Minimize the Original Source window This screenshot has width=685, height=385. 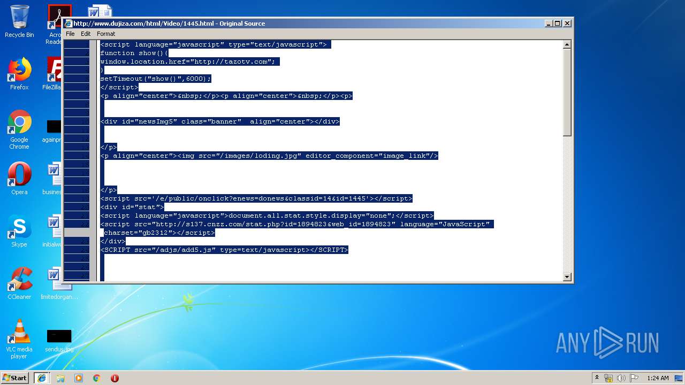(x=549, y=24)
